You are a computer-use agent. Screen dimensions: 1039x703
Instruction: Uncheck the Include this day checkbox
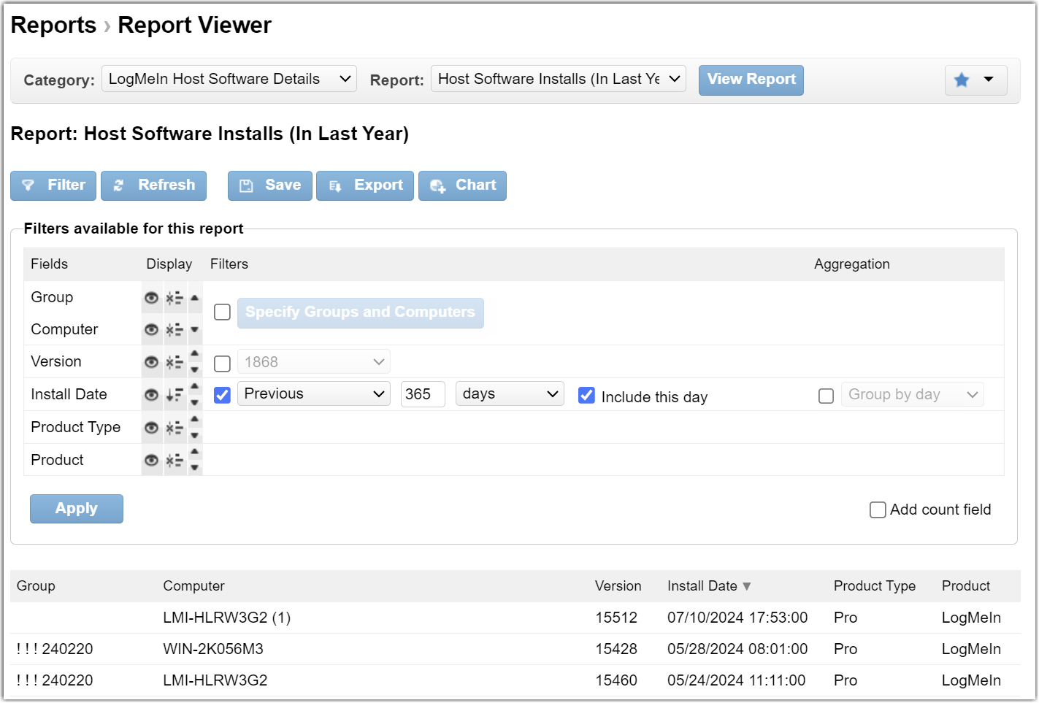(586, 395)
